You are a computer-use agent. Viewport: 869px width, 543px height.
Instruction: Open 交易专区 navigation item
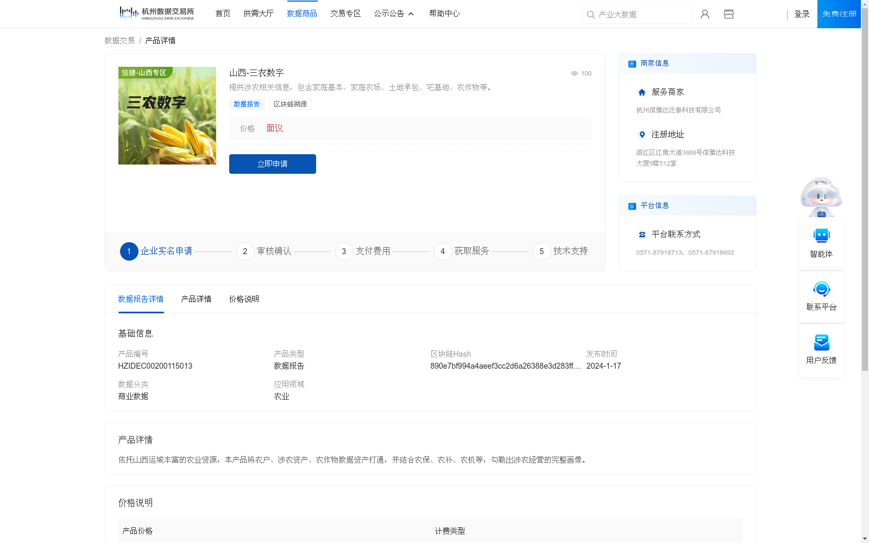click(x=345, y=14)
